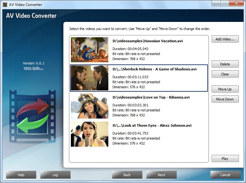Go Back to the previous step
Viewport: 246px width, 183px height.
point(127,175)
